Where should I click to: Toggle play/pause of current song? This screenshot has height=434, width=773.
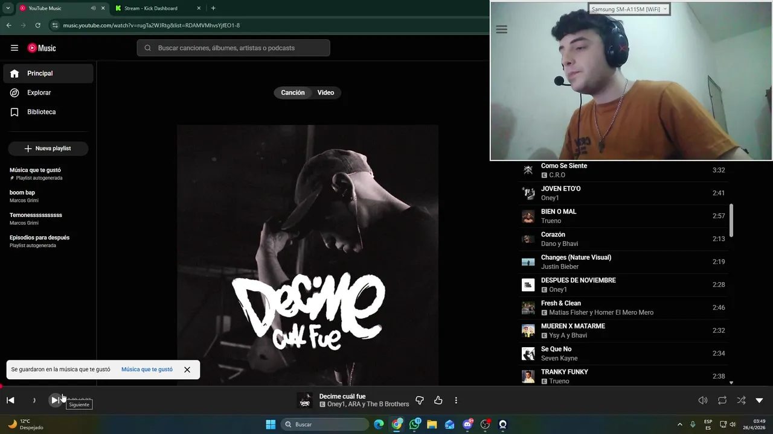pyautogui.click(x=34, y=400)
